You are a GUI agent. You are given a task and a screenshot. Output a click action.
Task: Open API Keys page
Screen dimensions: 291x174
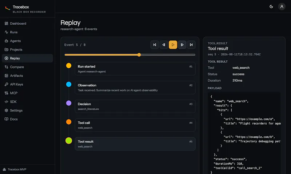[28, 84]
